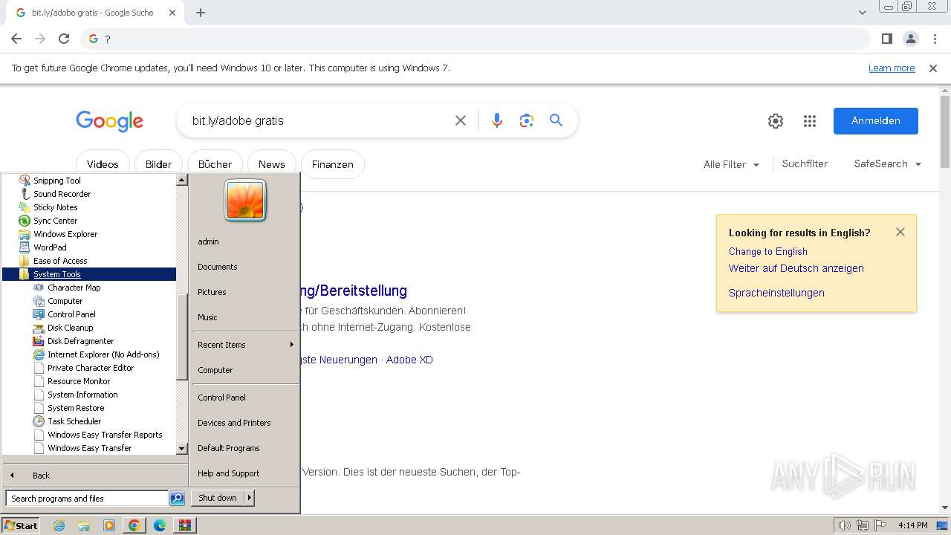This screenshot has width=951, height=535.
Task: Click the Anmelden sign-in button
Action: tap(876, 121)
